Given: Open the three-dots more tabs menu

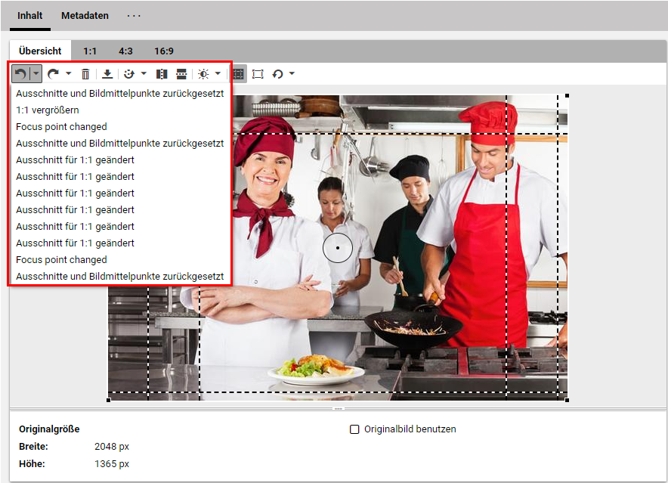Looking at the screenshot, I should 134,16.
